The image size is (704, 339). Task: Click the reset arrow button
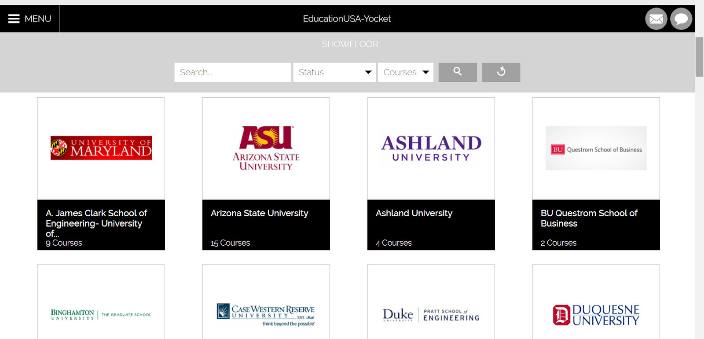[501, 72]
